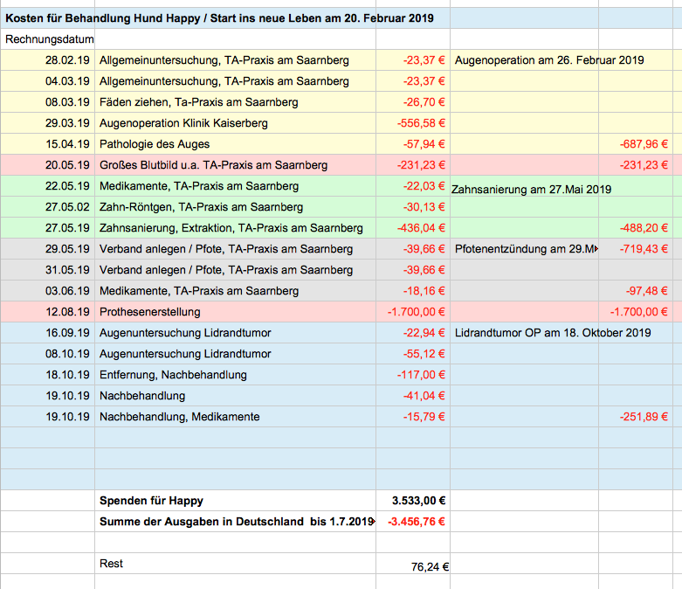Select amount -57,94 €
This screenshot has height=589, width=682.
[x=413, y=143]
